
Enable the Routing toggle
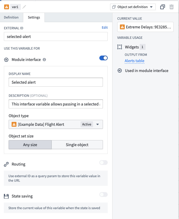pyautogui.click(x=104, y=163)
